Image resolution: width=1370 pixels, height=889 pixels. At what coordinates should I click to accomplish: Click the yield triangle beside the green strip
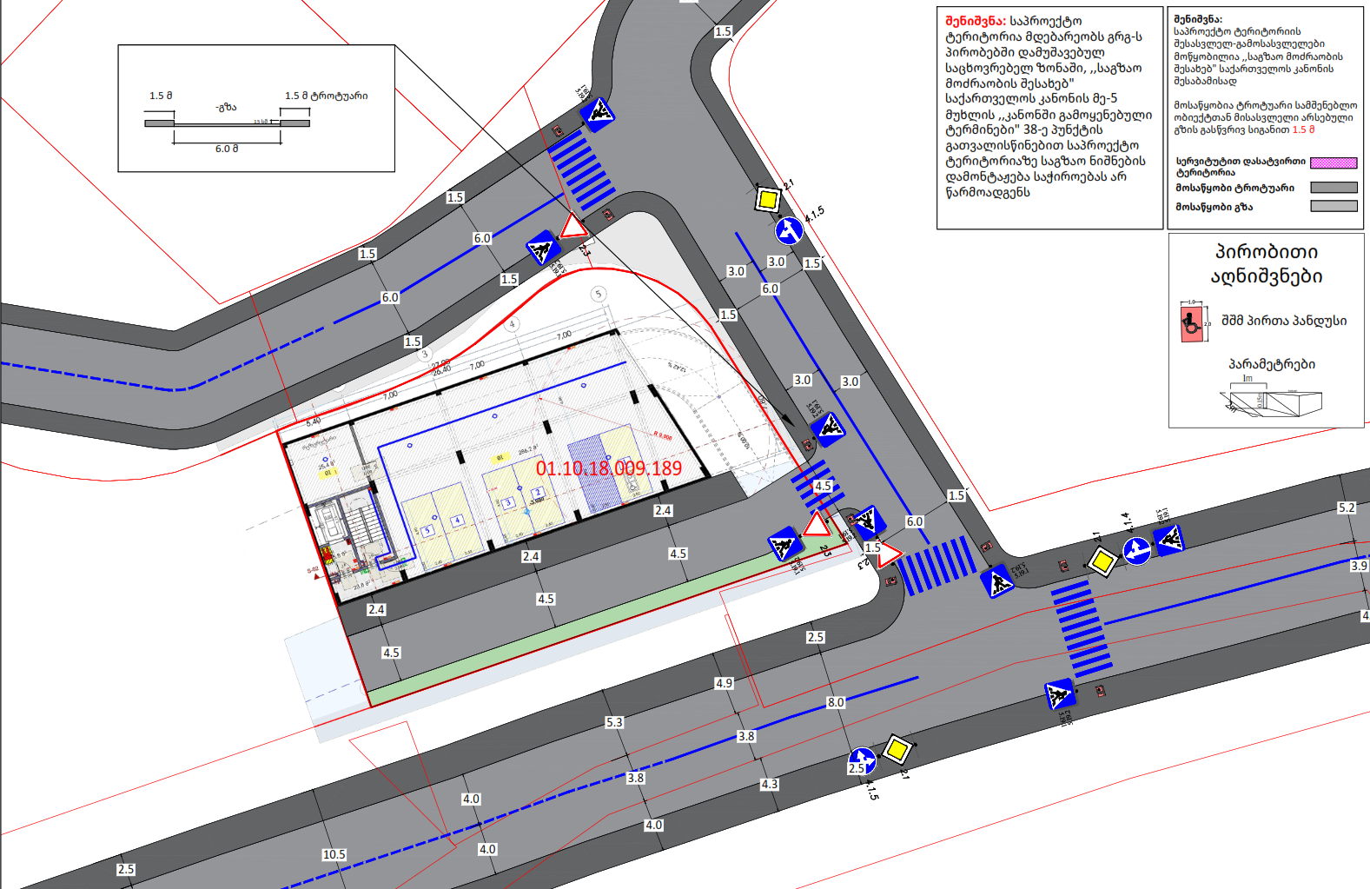point(816,525)
